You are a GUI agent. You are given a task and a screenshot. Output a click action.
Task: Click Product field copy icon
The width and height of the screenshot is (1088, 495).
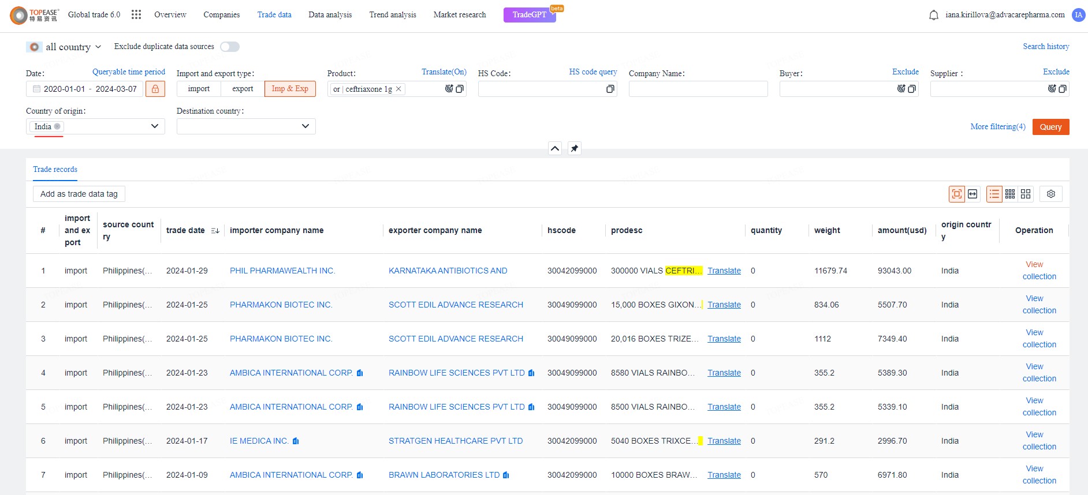(460, 89)
